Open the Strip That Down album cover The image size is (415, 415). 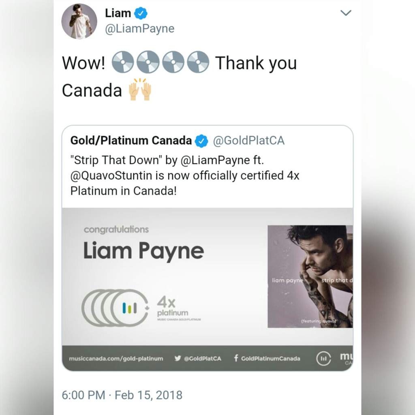[310, 276]
